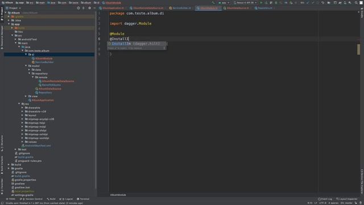Hide the Project panel with the minus icon
The width and height of the screenshot is (364, 205).
coord(94,8)
